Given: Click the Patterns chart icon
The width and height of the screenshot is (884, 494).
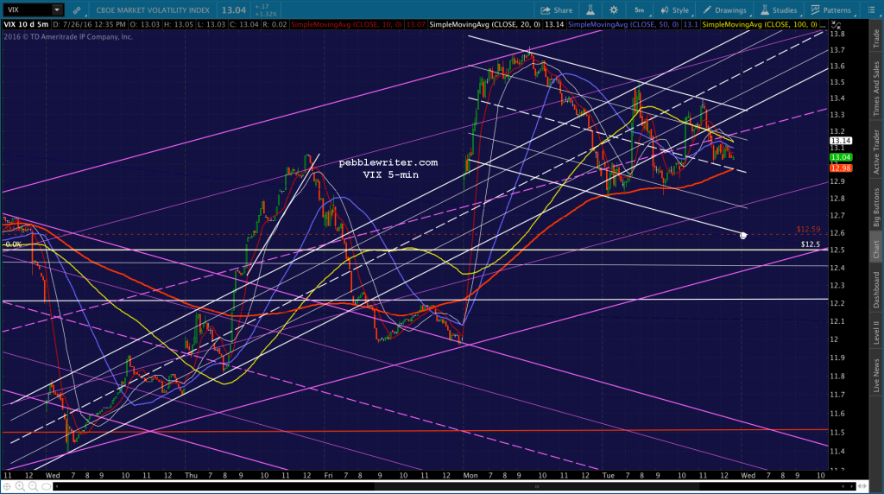Looking at the screenshot, I should 815,10.
